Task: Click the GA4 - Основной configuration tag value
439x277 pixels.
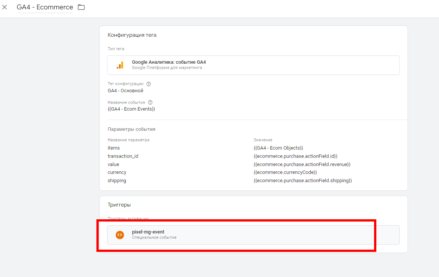Action: (x=125, y=91)
